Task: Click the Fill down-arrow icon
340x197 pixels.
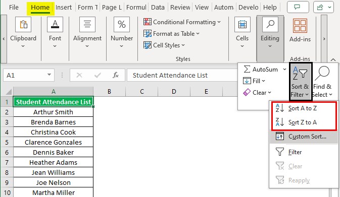Action: tap(247, 81)
